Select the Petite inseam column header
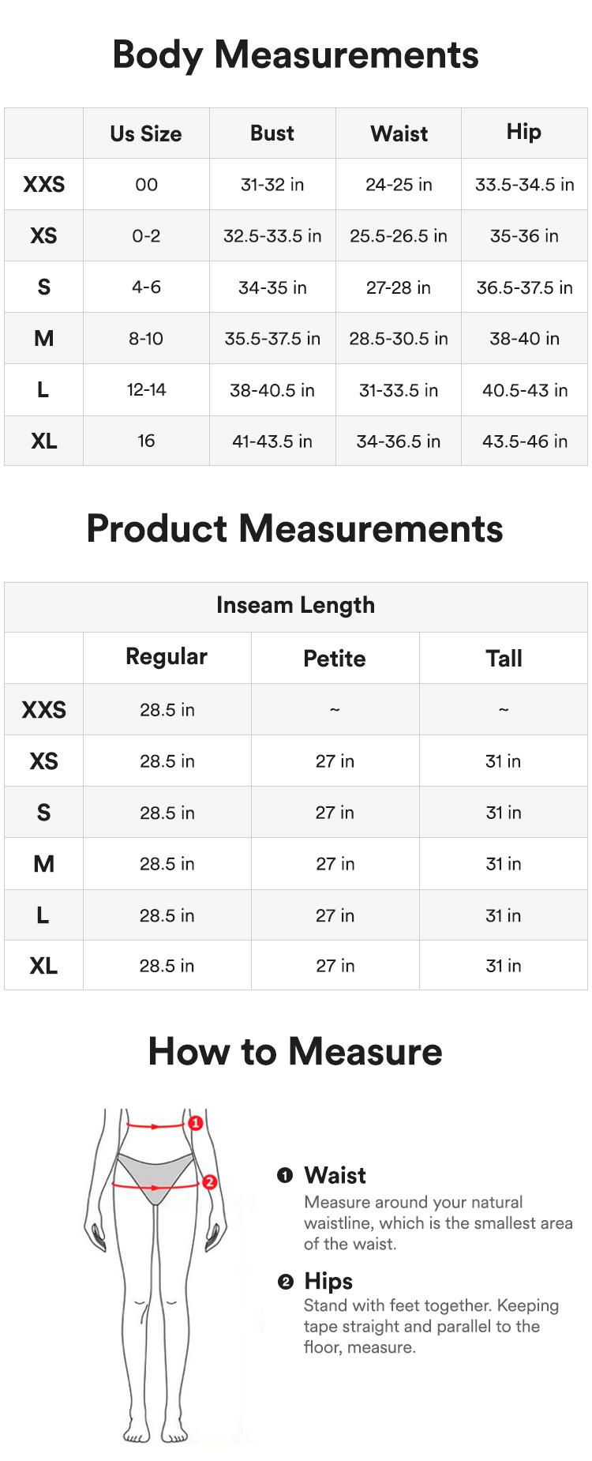592x1461 pixels. click(335, 659)
